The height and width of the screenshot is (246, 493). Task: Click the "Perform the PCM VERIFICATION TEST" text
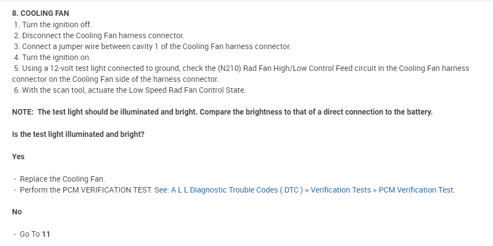86,190
